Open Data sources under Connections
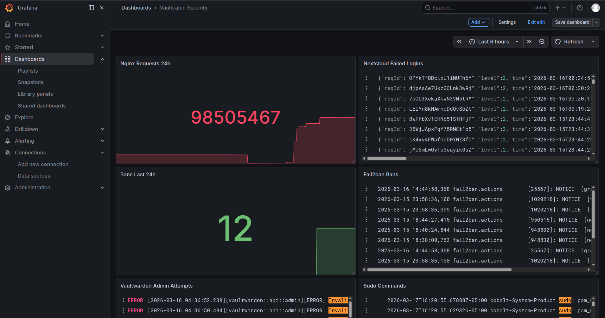605x318 pixels. click(34, 176)
